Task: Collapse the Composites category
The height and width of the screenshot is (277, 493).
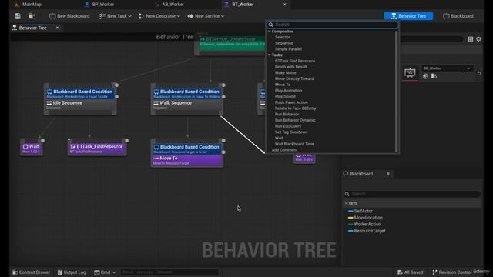Action: coord(269,32)
